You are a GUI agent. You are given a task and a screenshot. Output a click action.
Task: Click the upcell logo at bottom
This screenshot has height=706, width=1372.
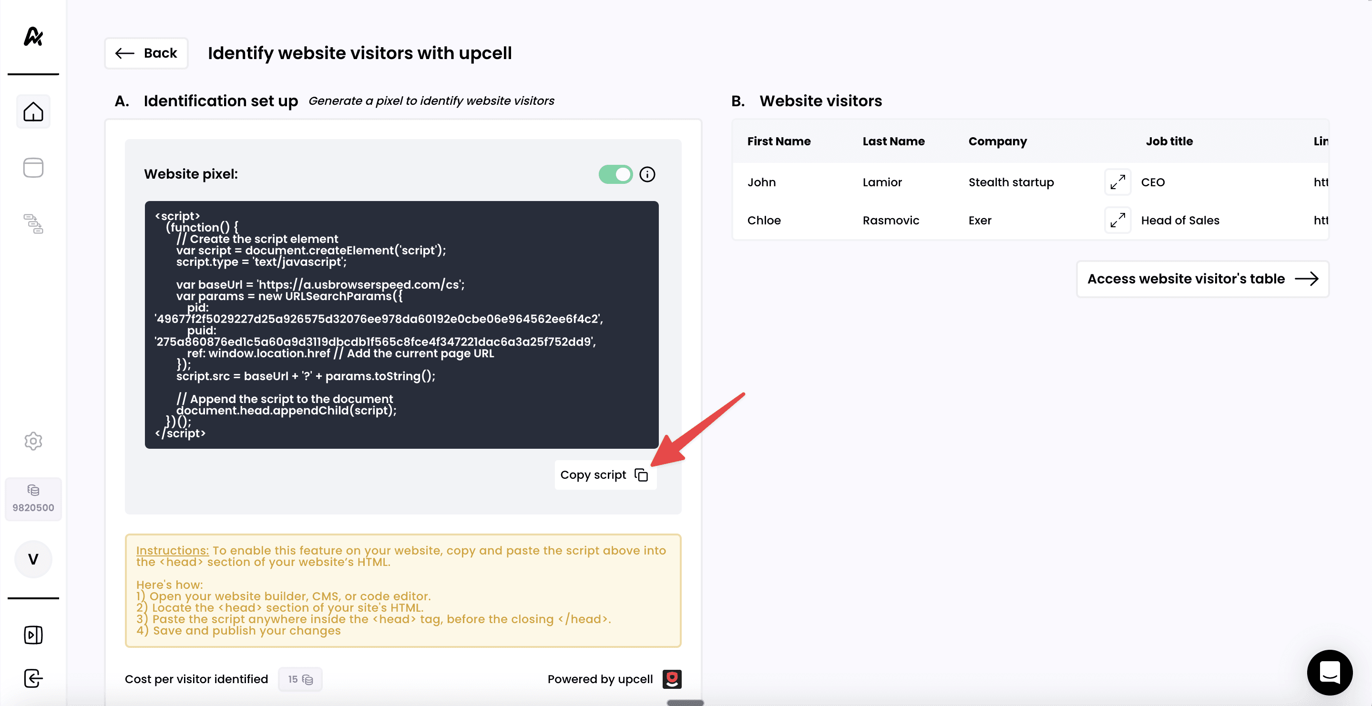[672, 679]
